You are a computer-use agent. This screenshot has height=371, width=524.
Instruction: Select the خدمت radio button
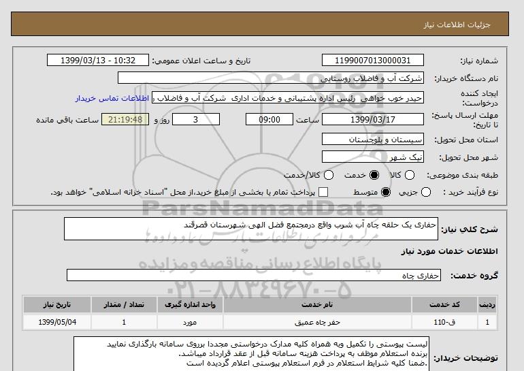[374, 175]
